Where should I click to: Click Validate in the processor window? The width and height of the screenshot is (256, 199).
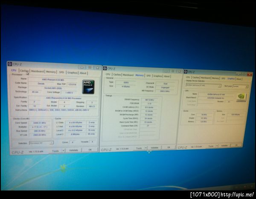(73, 150)
